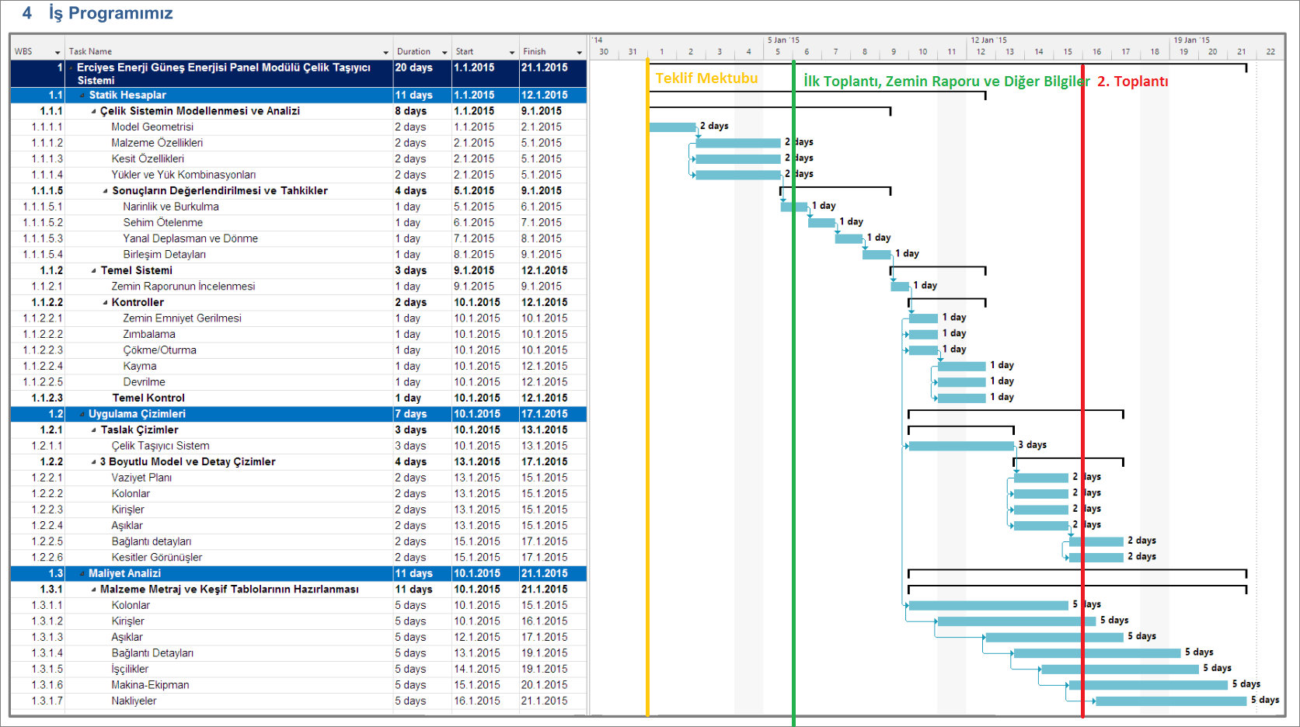1300x727 pixels.
Task: Open the WBS column filter dropdown
Action: coord(58,52)
